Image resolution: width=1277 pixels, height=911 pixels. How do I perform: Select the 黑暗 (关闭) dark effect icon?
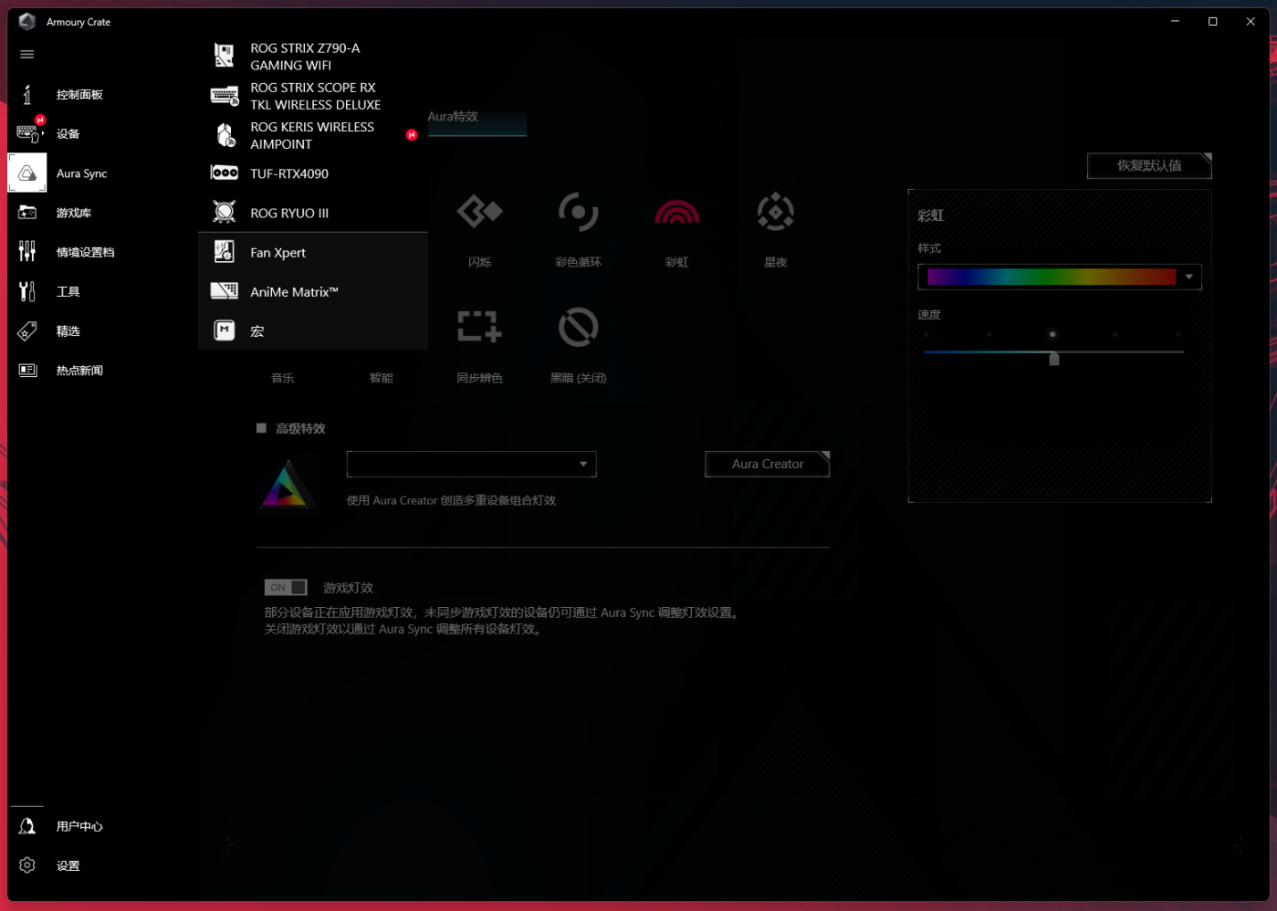[579, 327]
